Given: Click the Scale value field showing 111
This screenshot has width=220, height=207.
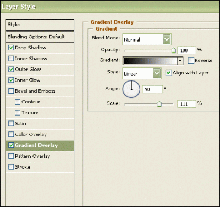Looking at the screenshot, I should (x=187, y=104).
